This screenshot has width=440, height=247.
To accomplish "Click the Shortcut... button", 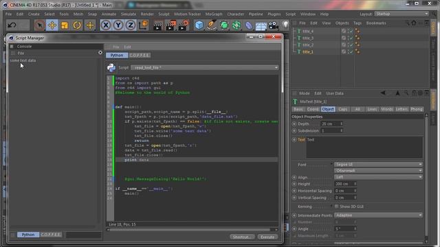I will click(x=242, y=237).
